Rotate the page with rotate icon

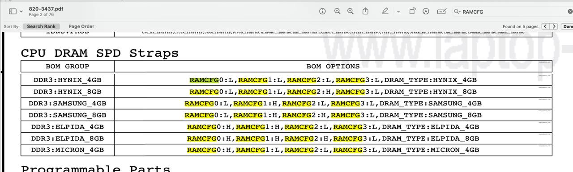click(413, 12)
